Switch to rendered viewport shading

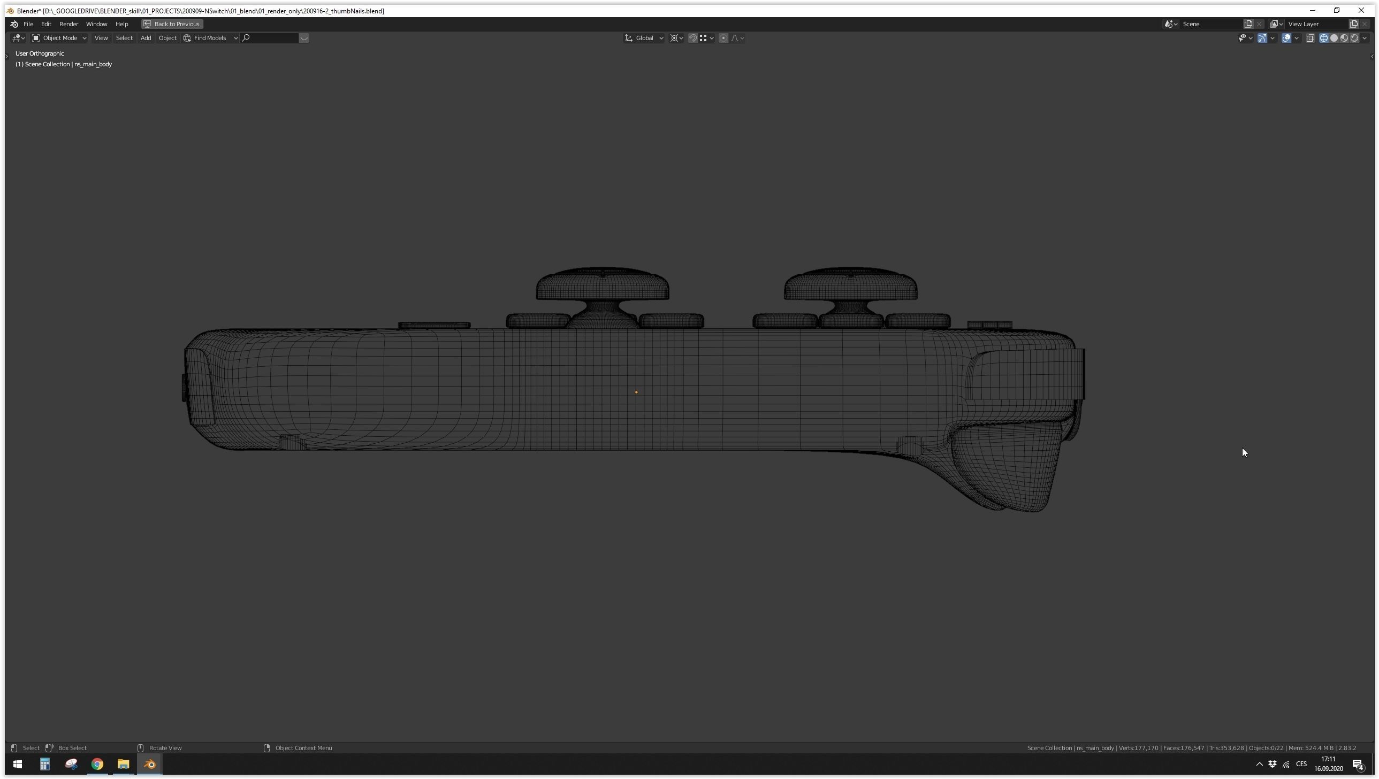1354,38
